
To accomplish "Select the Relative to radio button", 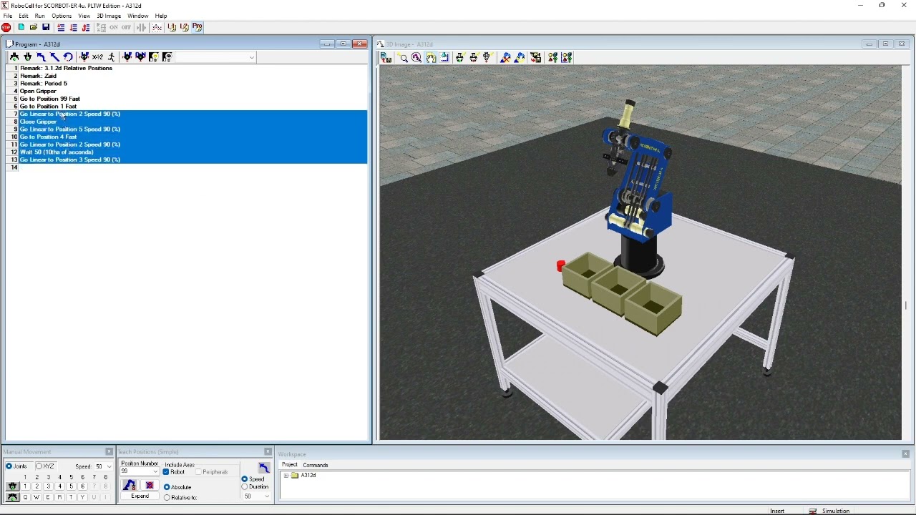I will (x=167, y=497).
